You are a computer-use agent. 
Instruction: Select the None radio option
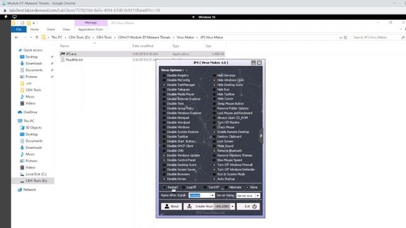tap(247, 187)
